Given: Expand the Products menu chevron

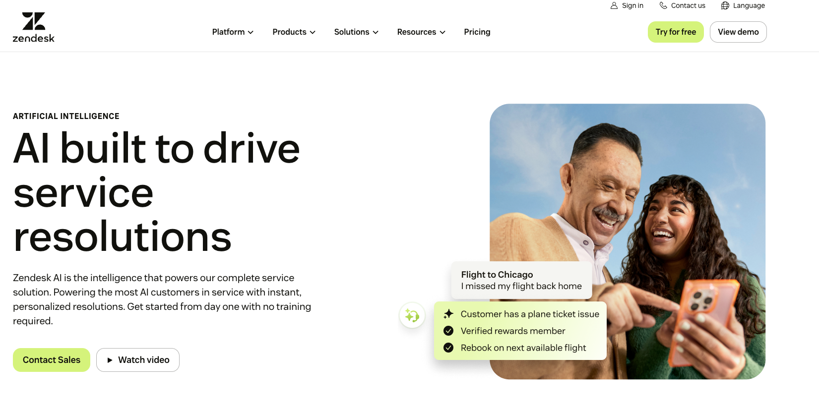Looking at the screenshot, I should tap(313, 32).
